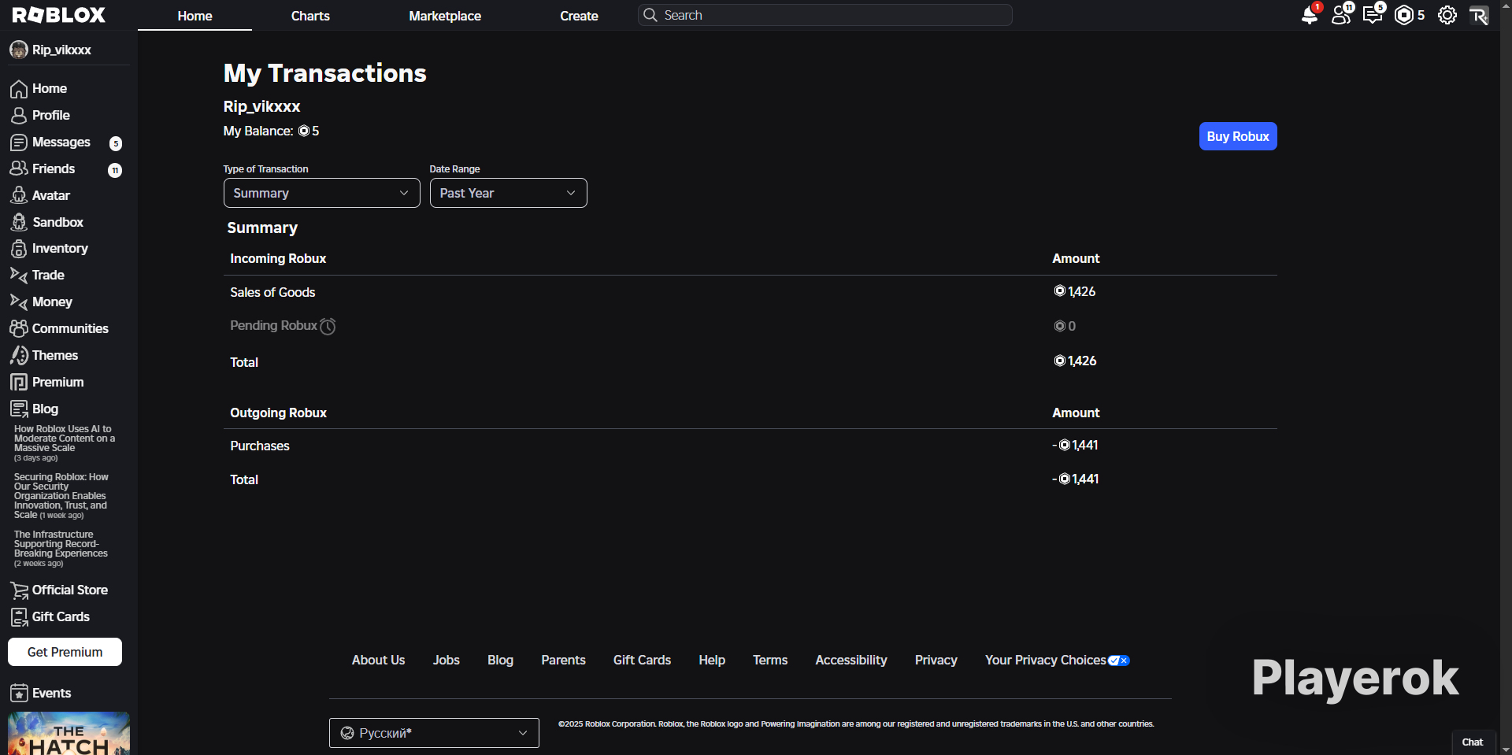Open the Gift Cards footer link
The height and width of the screenshot is (755, 1512).
point(642,661)
